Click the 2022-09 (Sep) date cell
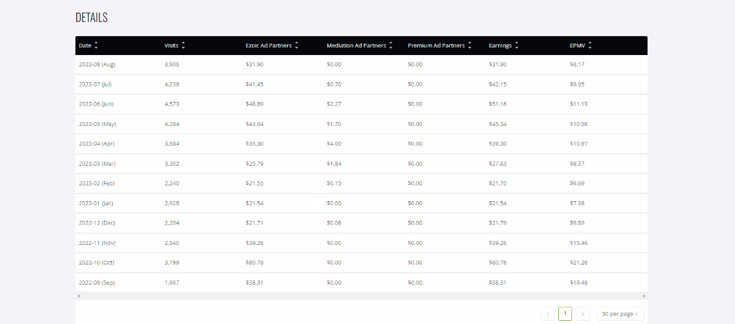Image resolution: width=735 pixels, height=324 pixels. (97, 283)
